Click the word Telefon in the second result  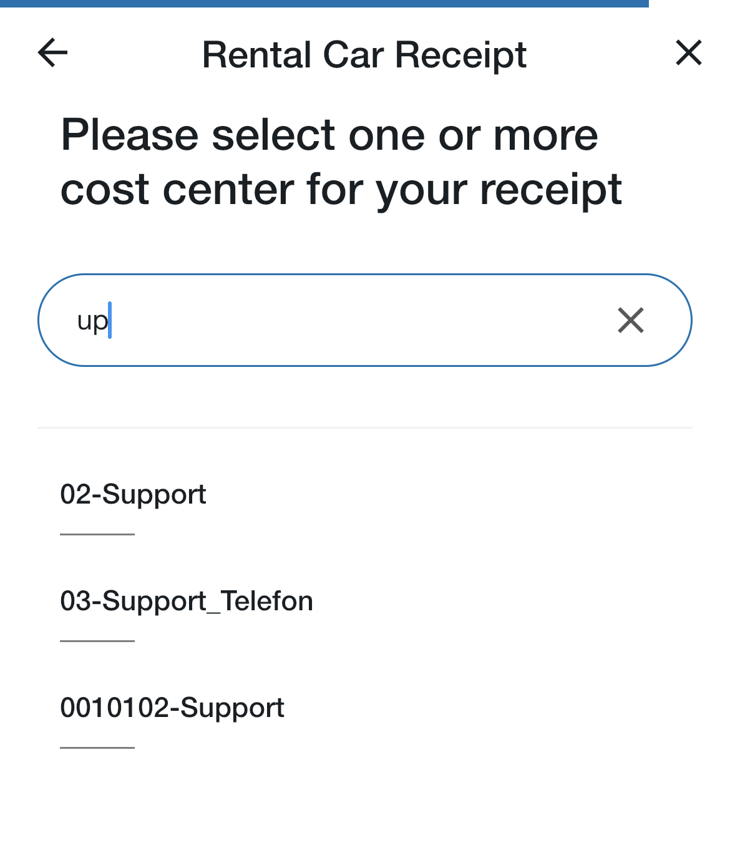coord(267,602)
